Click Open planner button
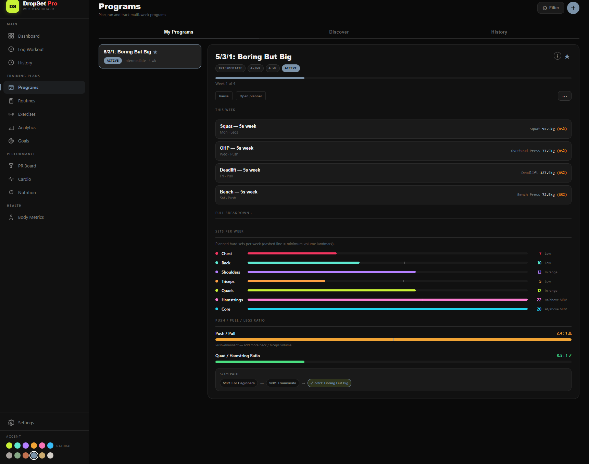Image resolution: width=589 pixels, height=464 pixels. [251, 96]
